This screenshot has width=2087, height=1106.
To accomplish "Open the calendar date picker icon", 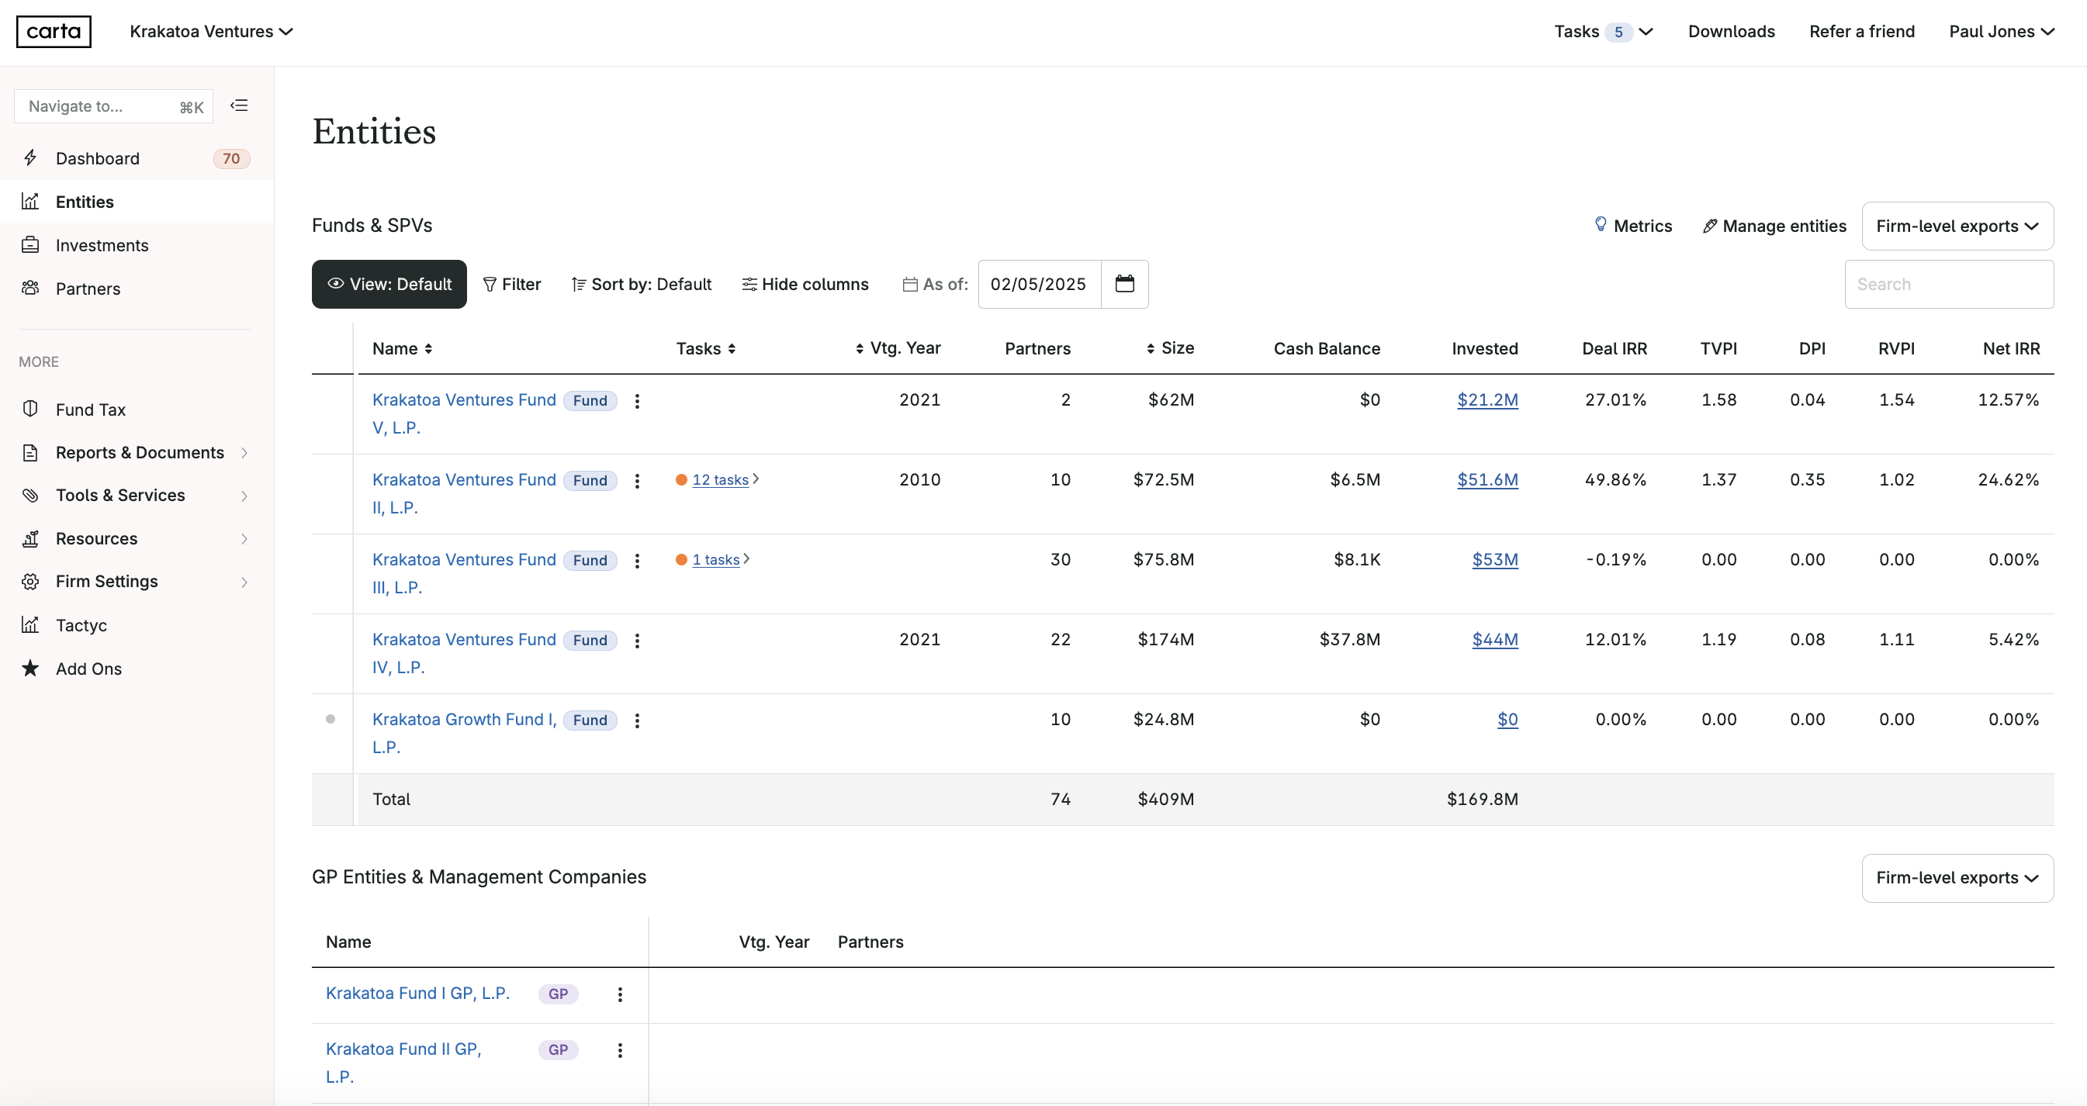I will pos(1125,283).
